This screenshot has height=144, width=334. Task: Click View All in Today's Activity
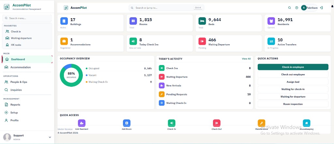pos(246,59)
